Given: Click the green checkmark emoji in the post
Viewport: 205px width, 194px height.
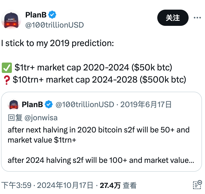Looking at the screenshot, I should (x=7, y=67).
